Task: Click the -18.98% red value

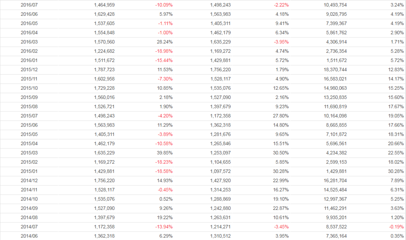Action: pos(164,51)
